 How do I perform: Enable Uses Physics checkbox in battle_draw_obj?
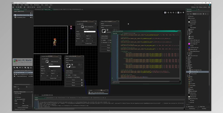point(73,77)
